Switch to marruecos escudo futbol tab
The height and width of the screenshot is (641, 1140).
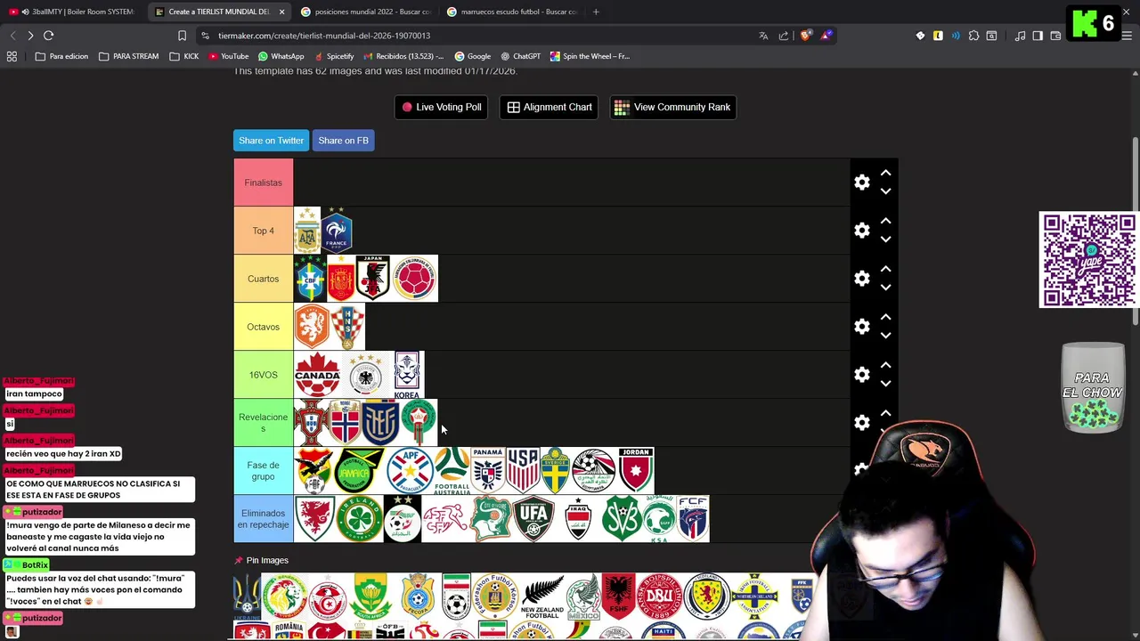click(511, 12)
